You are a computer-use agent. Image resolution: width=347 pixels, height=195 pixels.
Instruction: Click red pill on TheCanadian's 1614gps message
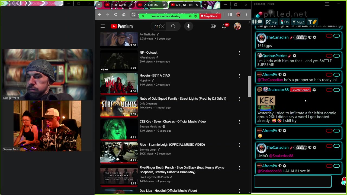329,36
